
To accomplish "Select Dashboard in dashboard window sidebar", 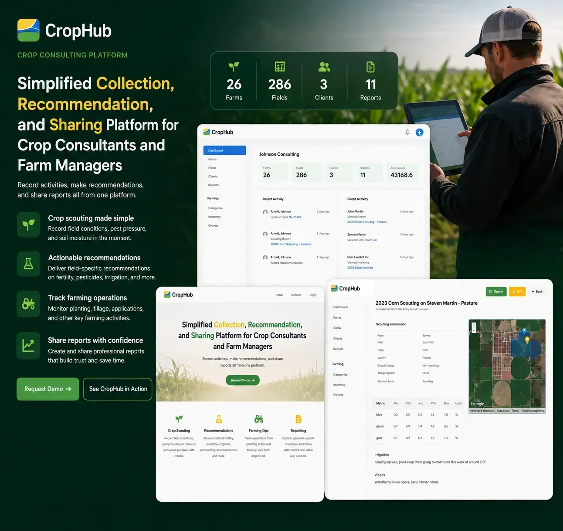I will pos(224,150).
